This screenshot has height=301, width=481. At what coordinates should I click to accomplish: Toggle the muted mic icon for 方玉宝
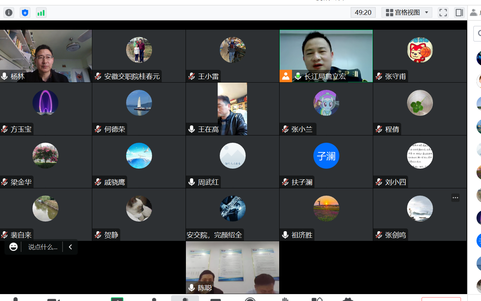4,129
